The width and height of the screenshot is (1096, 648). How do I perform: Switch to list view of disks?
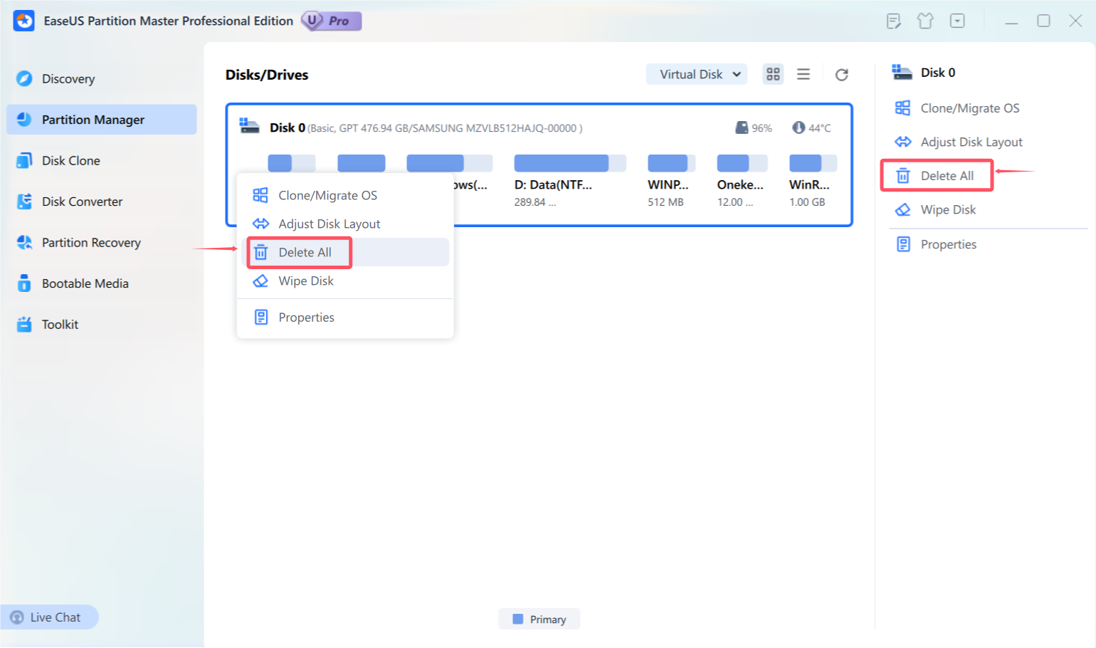pos(803,74)
